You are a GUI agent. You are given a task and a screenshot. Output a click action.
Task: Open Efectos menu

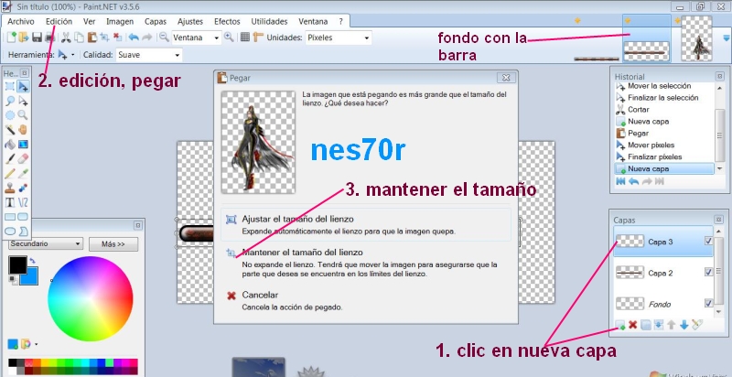(x=227, y=21)
